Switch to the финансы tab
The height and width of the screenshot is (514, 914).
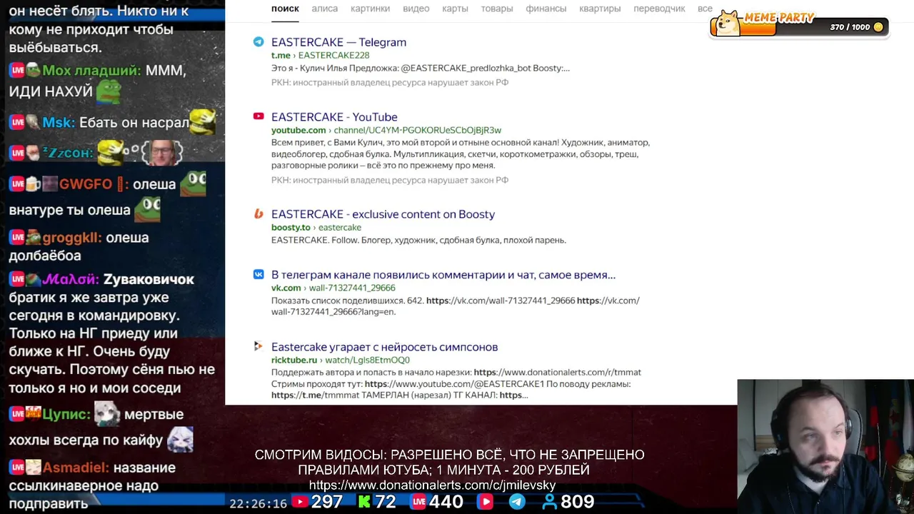point(546,9)
